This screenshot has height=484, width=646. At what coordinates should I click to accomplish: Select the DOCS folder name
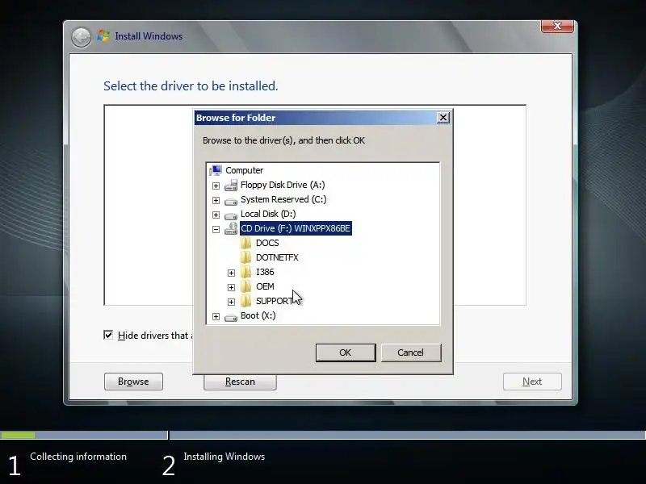267,243
